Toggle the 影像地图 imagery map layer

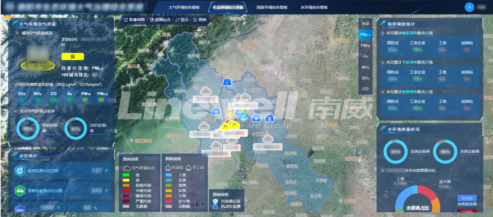point(134,20)
